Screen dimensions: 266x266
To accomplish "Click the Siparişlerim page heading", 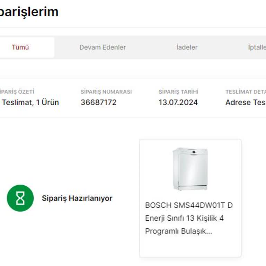I will point(29,12).
